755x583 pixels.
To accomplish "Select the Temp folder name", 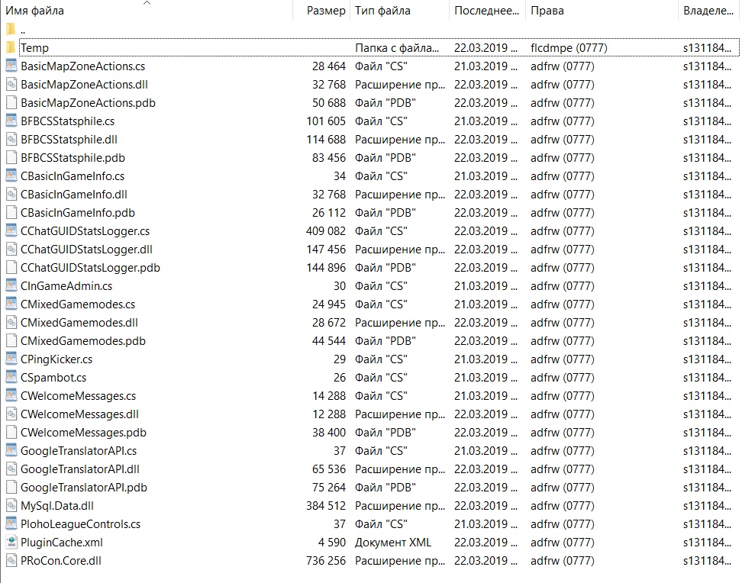I will click(34, 47).
